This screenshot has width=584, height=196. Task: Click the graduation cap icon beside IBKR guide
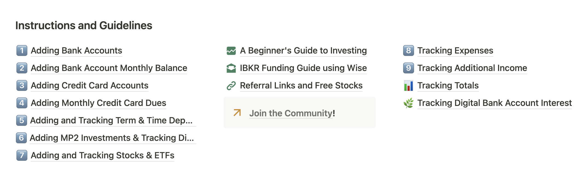pyautogui.click(x=231, y=68)
